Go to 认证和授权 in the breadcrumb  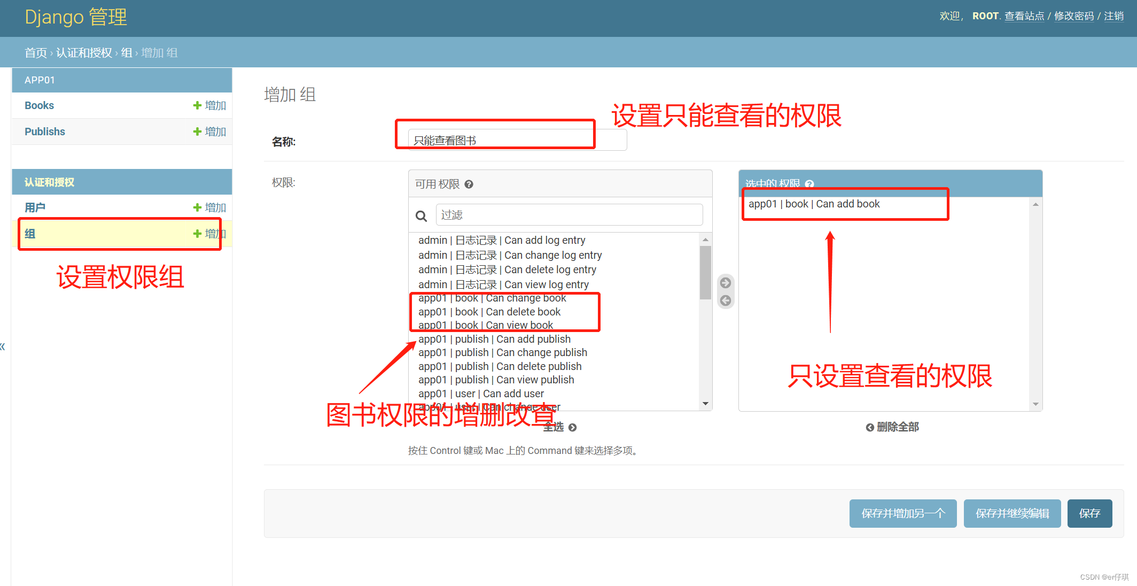click(x=84, y=53)
